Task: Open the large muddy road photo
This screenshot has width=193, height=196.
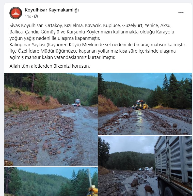Action: (51, 119)
